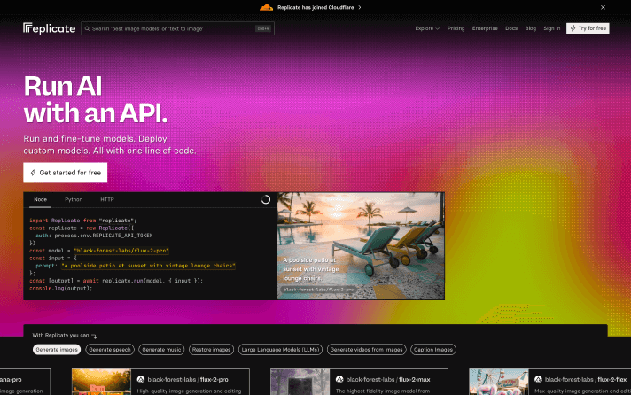Click black-forest-labs avatar on flux-2-flex card
This screenshot has width=631, height=395.
538,379
